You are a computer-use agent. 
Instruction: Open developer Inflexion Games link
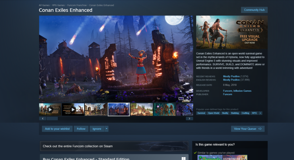coord(242,91)
